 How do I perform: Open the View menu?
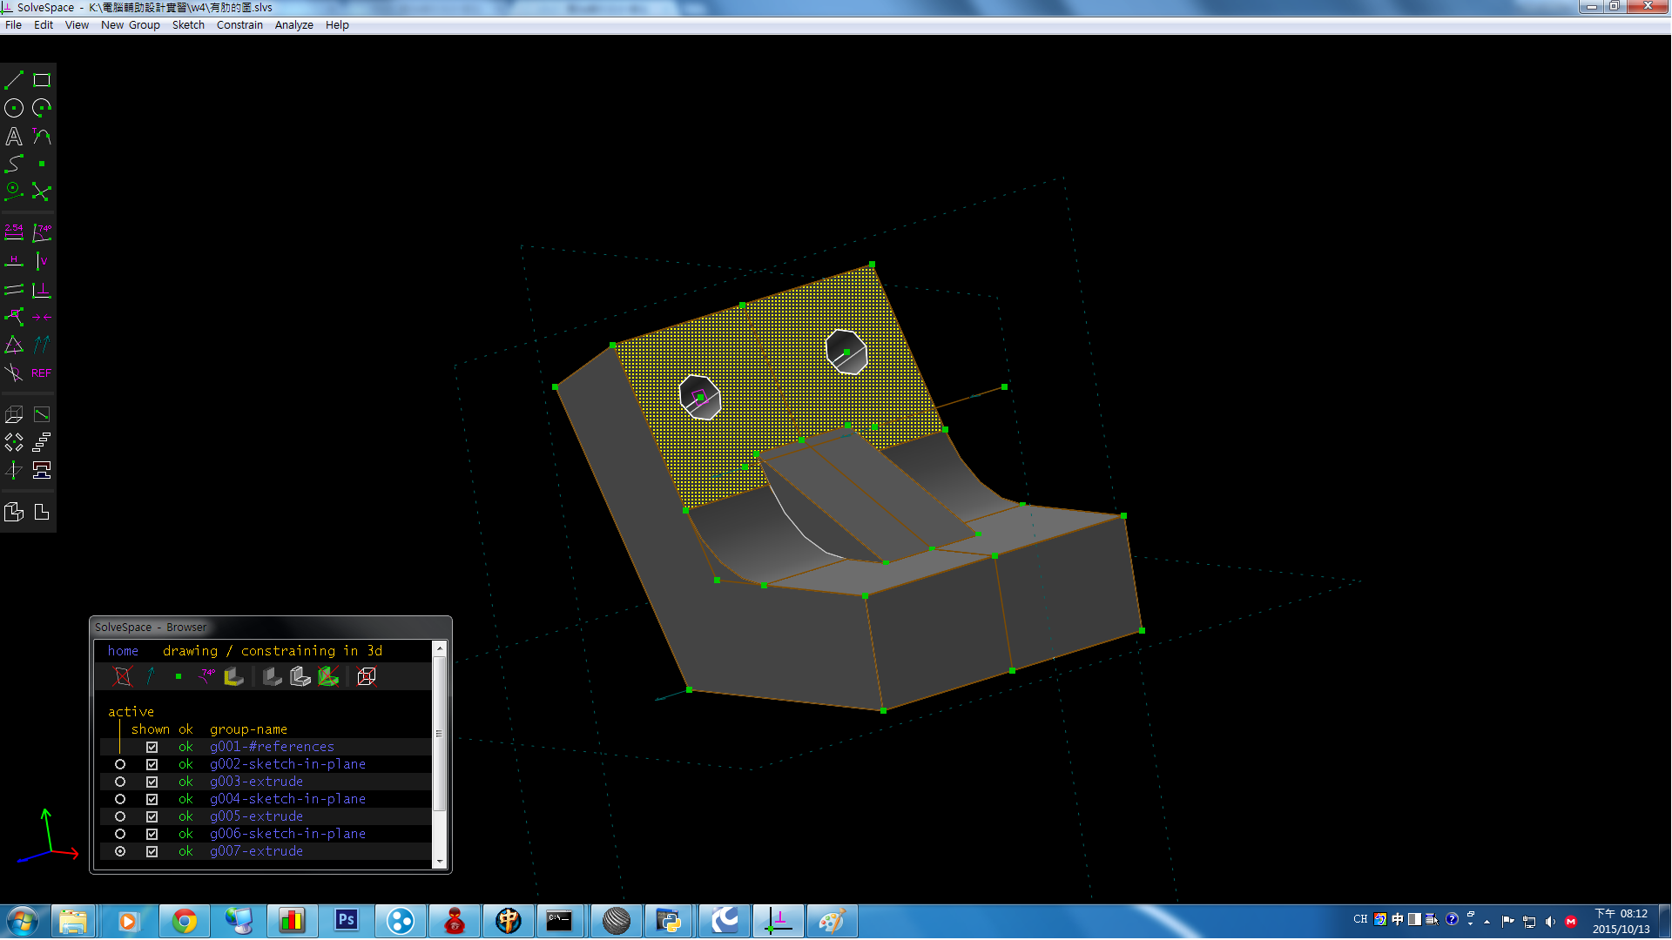pyautogui.click(x=77, y=25)
